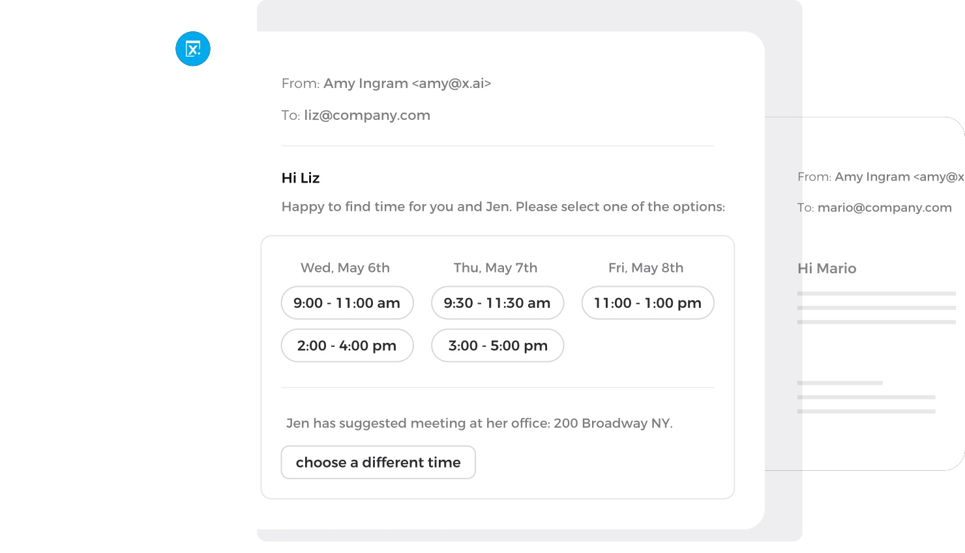Choose the 9:30 - 11:30 am option
965x553 pixels.
click(497, 303)
